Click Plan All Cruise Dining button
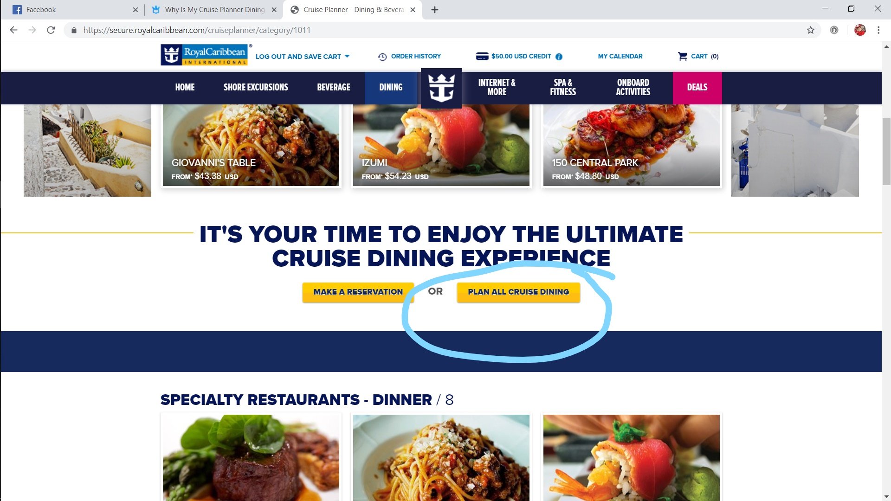 click(x=518, y=292)
